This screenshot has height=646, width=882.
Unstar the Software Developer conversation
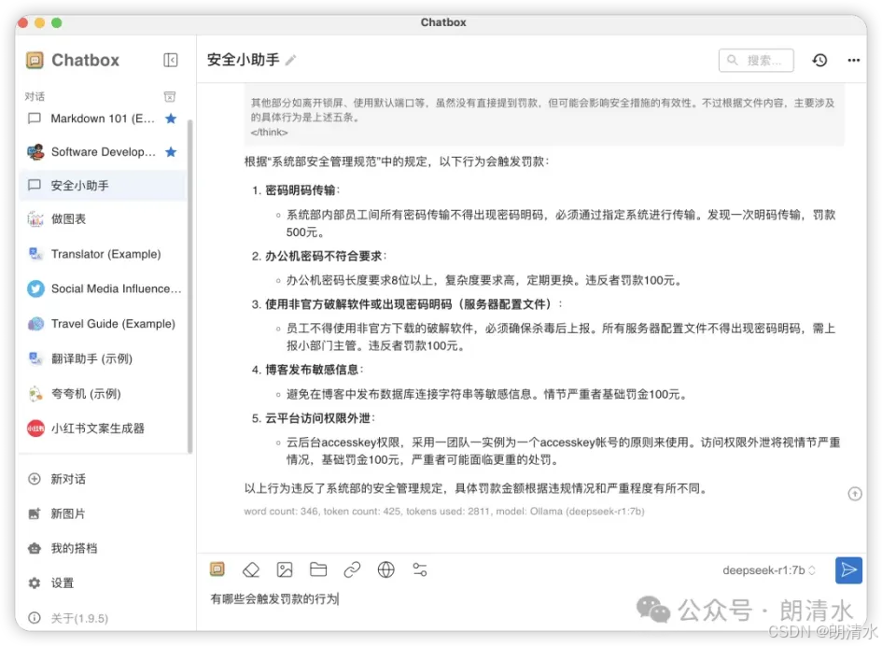(x=171, y=152)
